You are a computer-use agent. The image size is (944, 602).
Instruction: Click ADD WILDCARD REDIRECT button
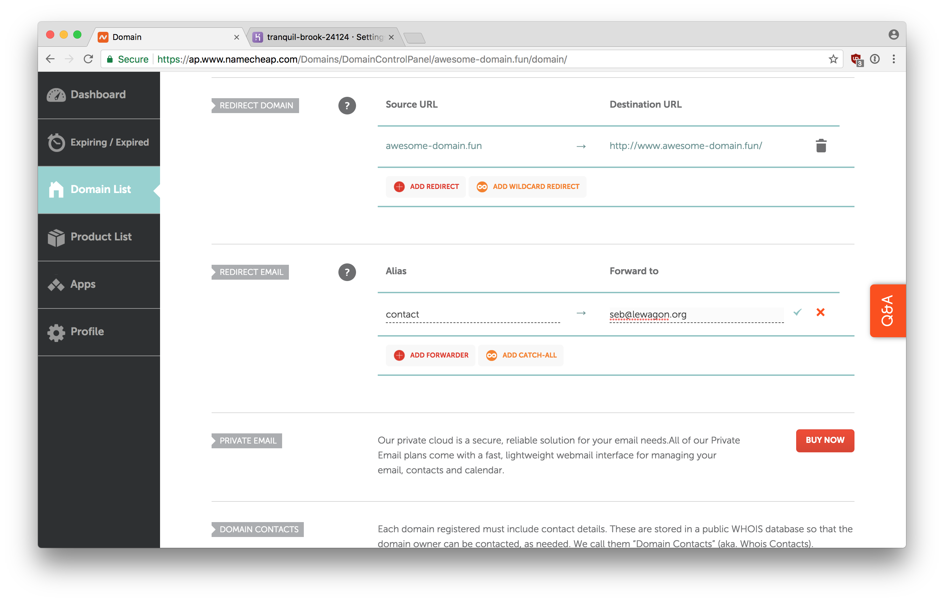click(528, 187)
